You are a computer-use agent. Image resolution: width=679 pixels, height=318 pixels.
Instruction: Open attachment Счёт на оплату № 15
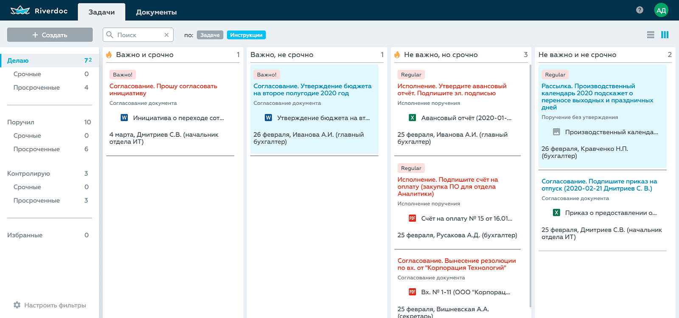pos(467,218)
